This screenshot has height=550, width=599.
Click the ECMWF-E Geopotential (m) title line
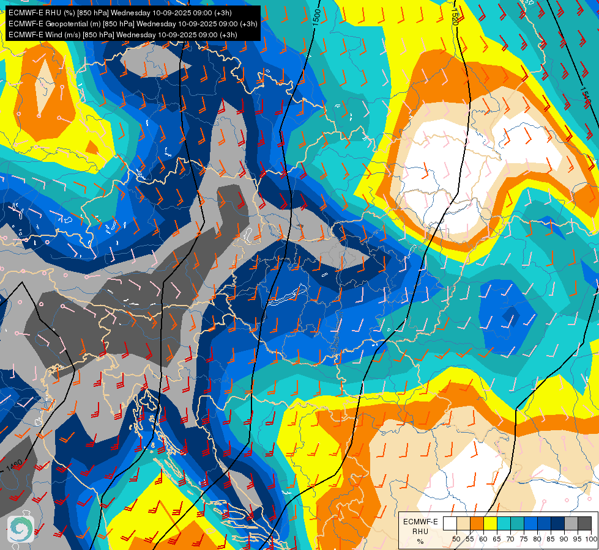click(x=133, y=24)
